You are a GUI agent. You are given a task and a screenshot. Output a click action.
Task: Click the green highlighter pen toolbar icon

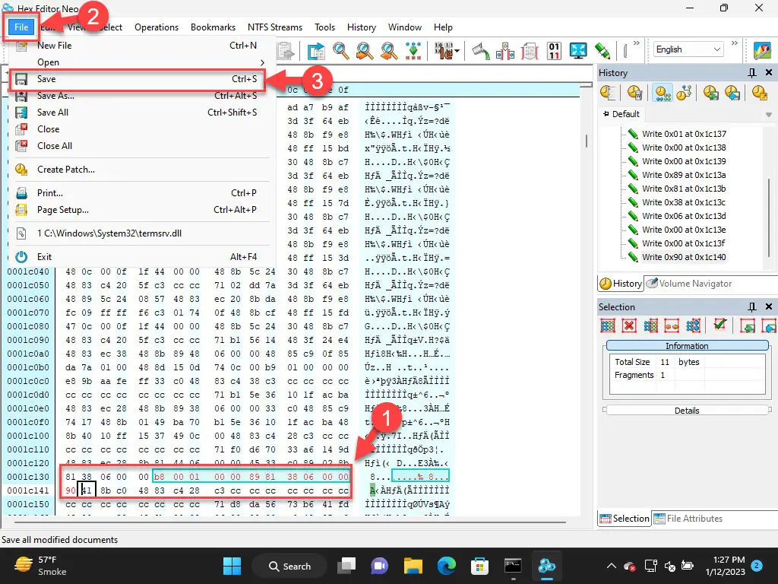coord(602,51)
